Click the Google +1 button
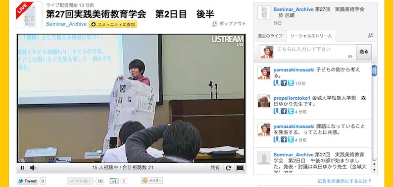This screenshot has height=187, width=393. [114, 181]
